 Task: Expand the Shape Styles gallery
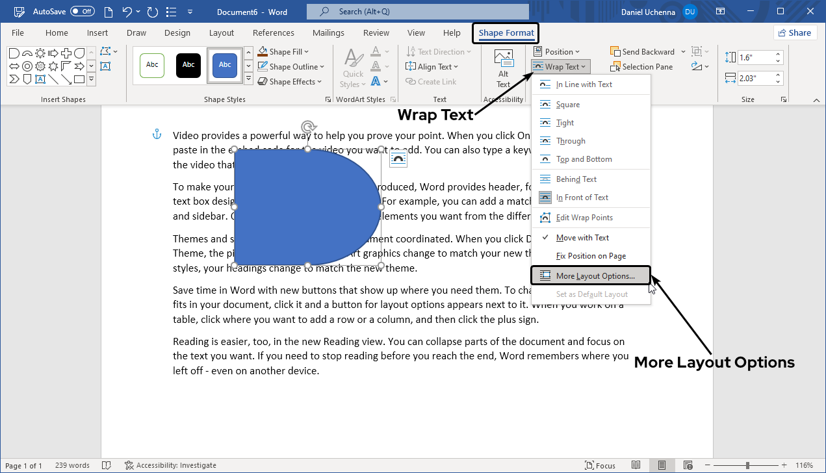click(x=248, y=77)
